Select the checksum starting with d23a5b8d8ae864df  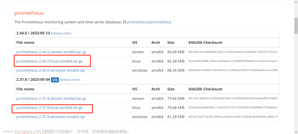233,108
